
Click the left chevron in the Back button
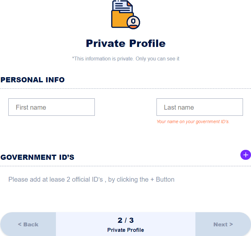pyautogui.click(x=20, y=224)
